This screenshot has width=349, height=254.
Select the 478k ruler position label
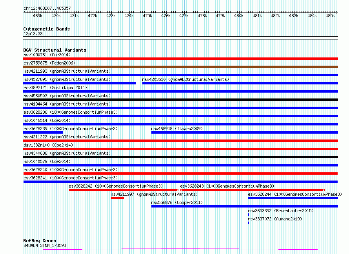click(x=202, y=16)
